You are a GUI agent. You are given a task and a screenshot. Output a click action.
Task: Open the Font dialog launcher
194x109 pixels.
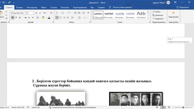53,22
